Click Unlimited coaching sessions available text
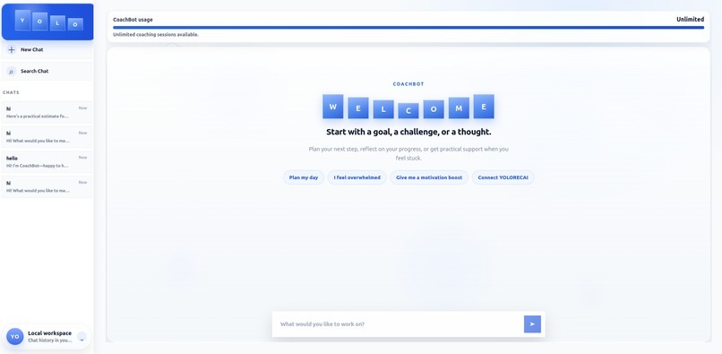The height and width of the screenshot is (354, 722). point(156,35)
